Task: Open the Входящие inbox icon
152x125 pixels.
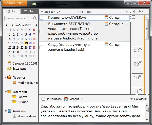Action: 9,69
